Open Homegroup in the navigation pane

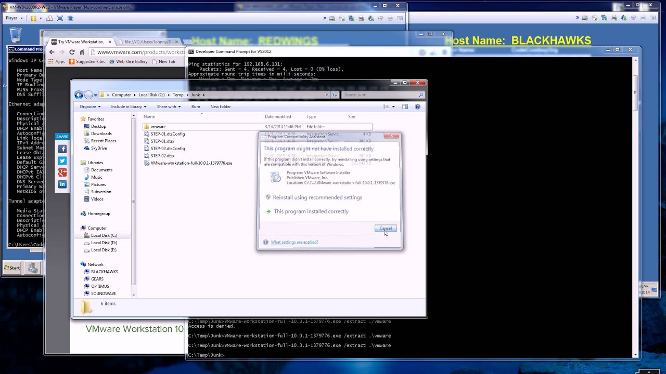pyautogui.click(x=98, y=213)
